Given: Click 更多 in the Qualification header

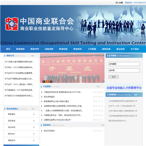Looking at the screenshot, I should click(x=33, y=109).
